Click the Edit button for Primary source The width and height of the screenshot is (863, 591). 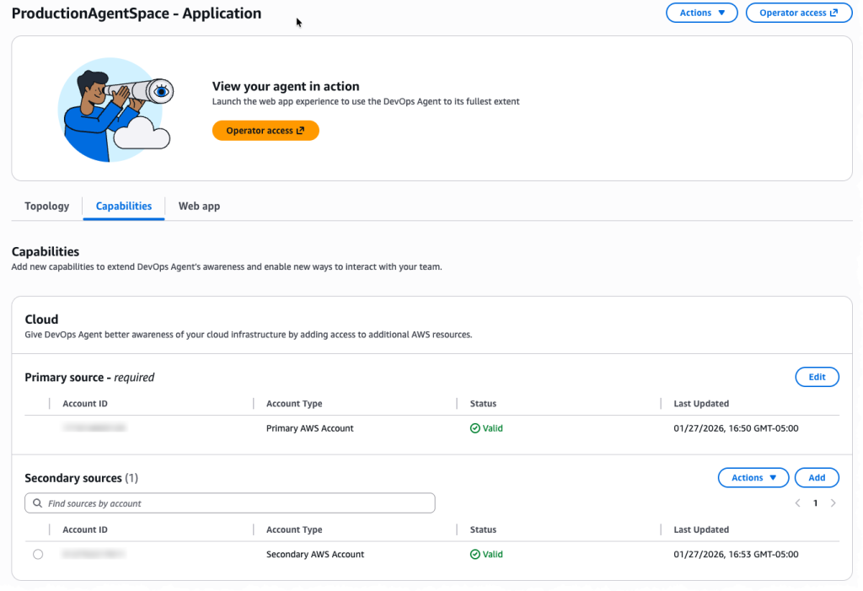(817, 377)
